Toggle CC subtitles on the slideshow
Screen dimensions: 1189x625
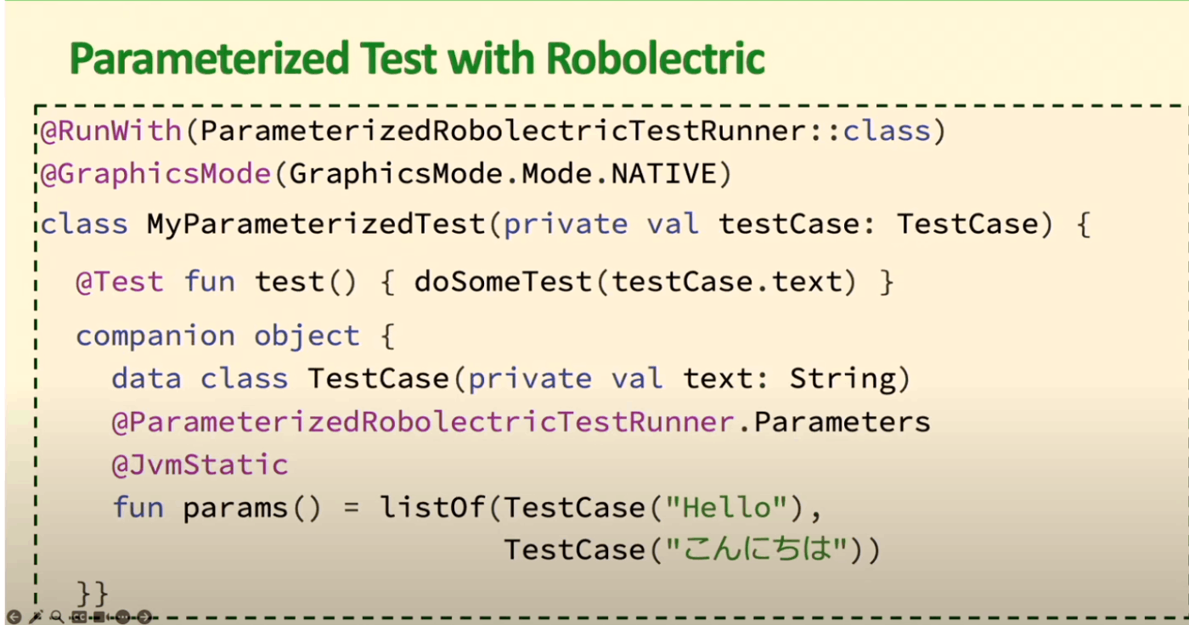point(79,617)
